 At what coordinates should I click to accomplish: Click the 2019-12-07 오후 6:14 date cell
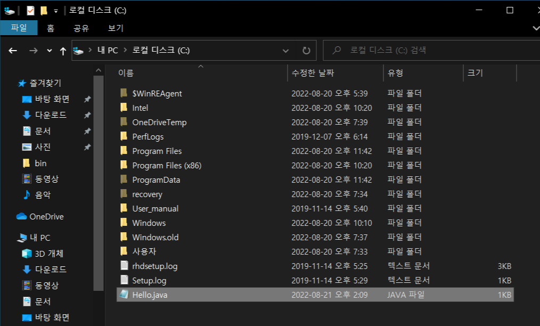330,137
